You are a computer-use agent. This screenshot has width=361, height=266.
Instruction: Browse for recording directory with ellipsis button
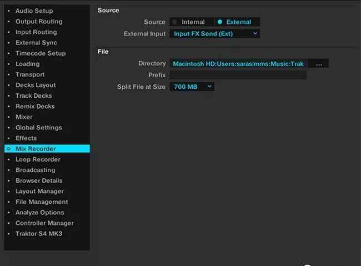(319, 63)
